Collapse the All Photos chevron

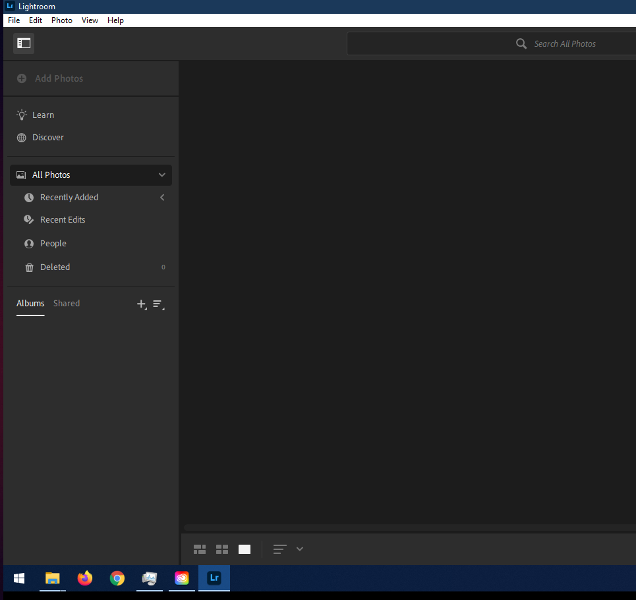[x=162, y=175]
